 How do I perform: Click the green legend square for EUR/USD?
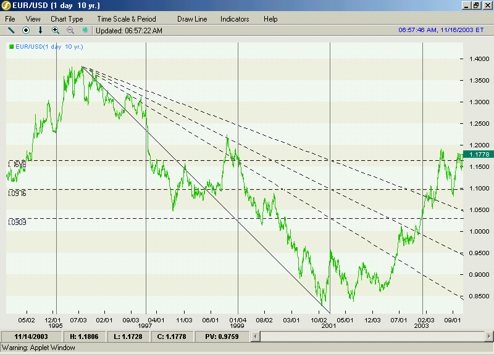[x=12, y=47]
